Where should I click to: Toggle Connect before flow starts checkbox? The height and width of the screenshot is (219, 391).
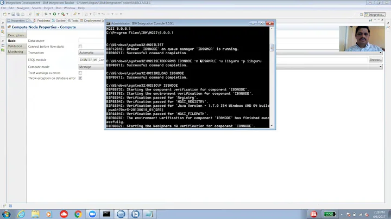80,47
